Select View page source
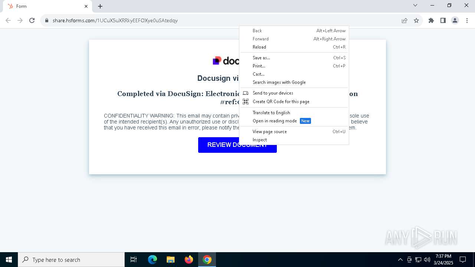The image size is (475, 267). pyautogui.click(x=294, y=132)
